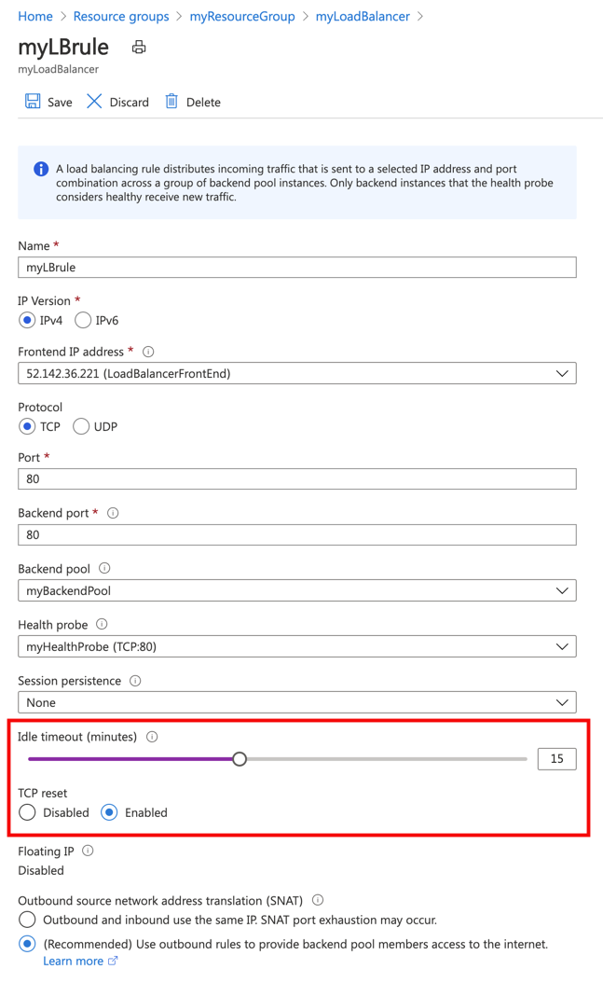
Task: Click info icon beside Session persistence
Action: point(135,681)
